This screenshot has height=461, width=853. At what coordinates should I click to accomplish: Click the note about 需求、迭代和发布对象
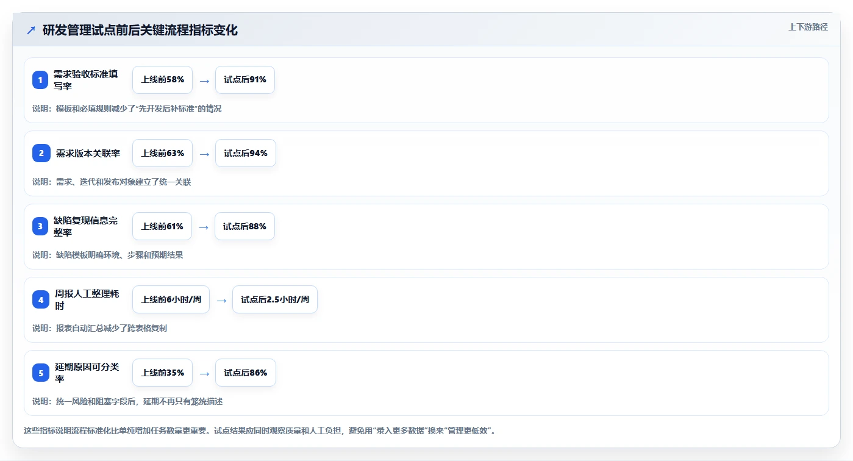[112, 182]
